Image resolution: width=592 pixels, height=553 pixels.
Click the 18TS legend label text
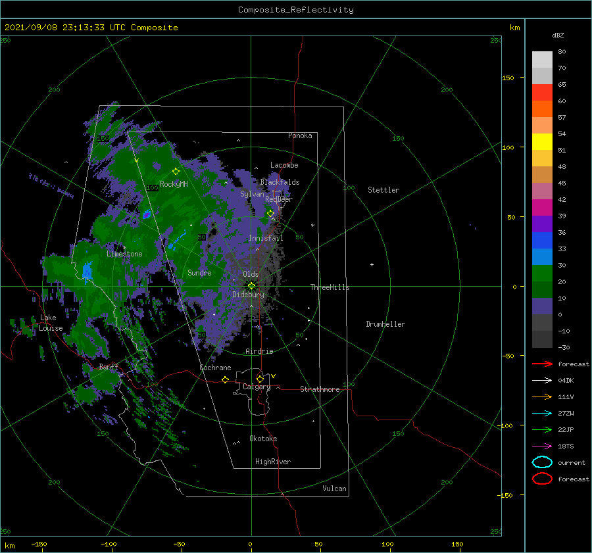(566, 446)
